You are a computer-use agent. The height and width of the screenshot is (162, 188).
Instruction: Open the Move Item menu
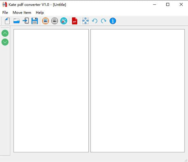(x=22, y=13)
